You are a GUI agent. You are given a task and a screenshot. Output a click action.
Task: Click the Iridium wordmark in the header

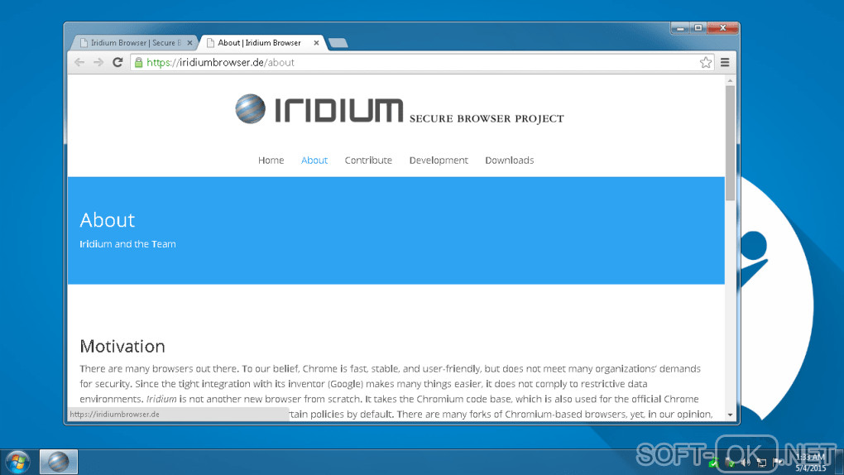coord(338,110)
